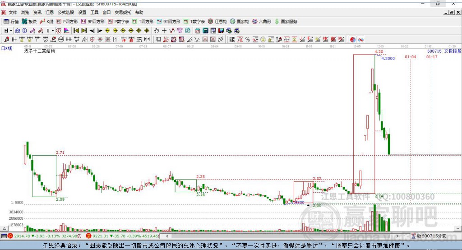Click the red-blue yin-yang icon

353,40
